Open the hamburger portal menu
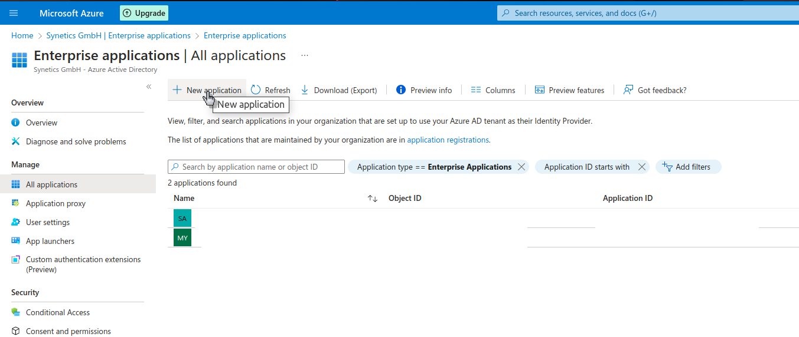This screenshot has height=337, width=799. 14,13
